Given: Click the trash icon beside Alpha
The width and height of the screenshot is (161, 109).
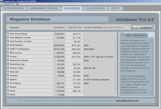Looking at the screenshot, I should (8, 95).
